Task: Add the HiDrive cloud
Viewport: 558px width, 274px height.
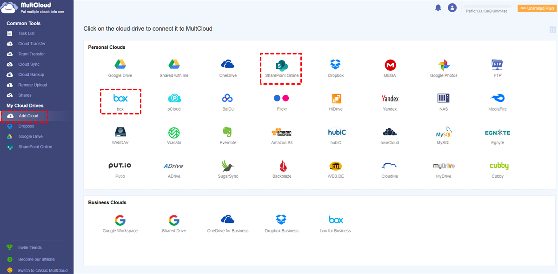Action: [x=336, y=102]
